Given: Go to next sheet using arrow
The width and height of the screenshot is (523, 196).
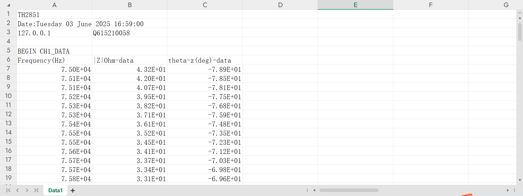Looking at the screenshot, I should click(x=27, y=190).
